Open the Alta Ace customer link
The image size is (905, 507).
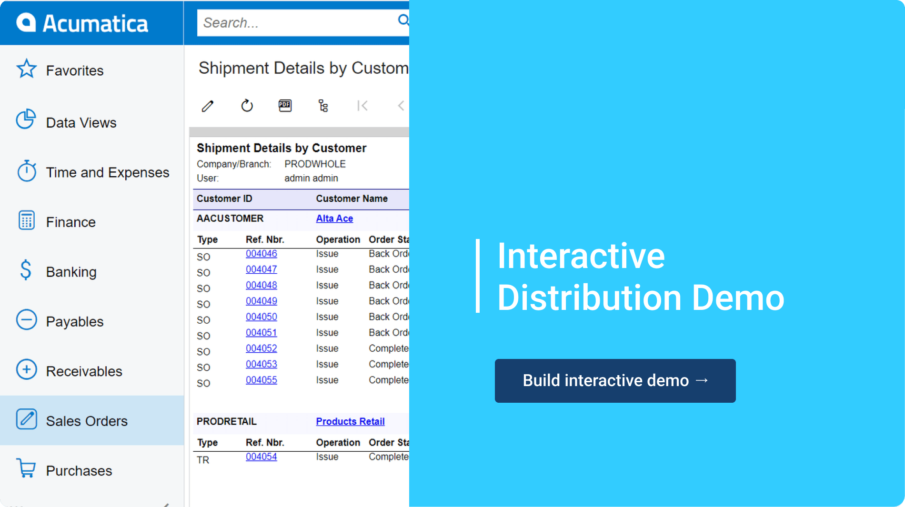334,219
